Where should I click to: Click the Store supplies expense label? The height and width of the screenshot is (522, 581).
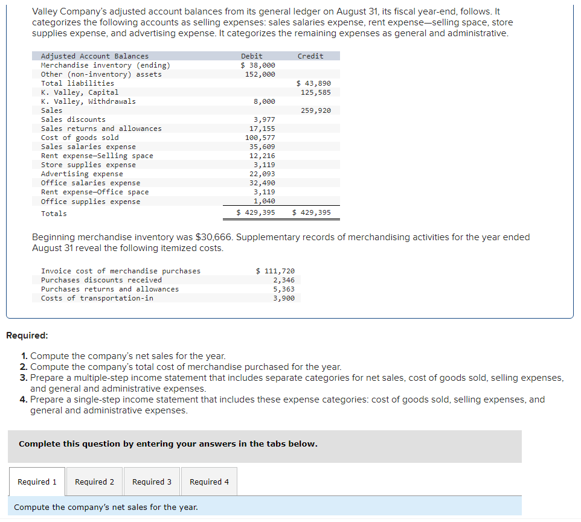pyautogui.click(x=88, y=165)
